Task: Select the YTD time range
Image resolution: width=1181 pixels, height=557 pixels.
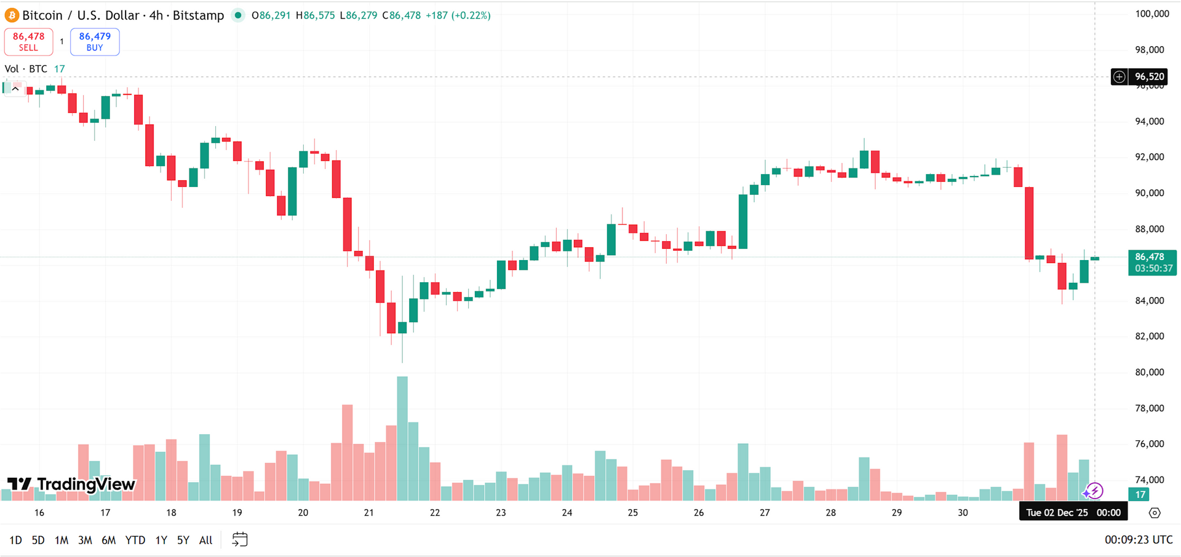Action: pyautogui.click(x=135, y=540)
